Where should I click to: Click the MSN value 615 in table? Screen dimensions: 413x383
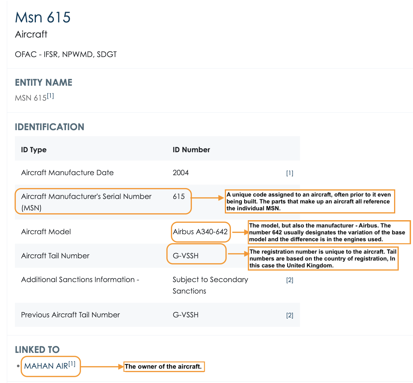179,196
